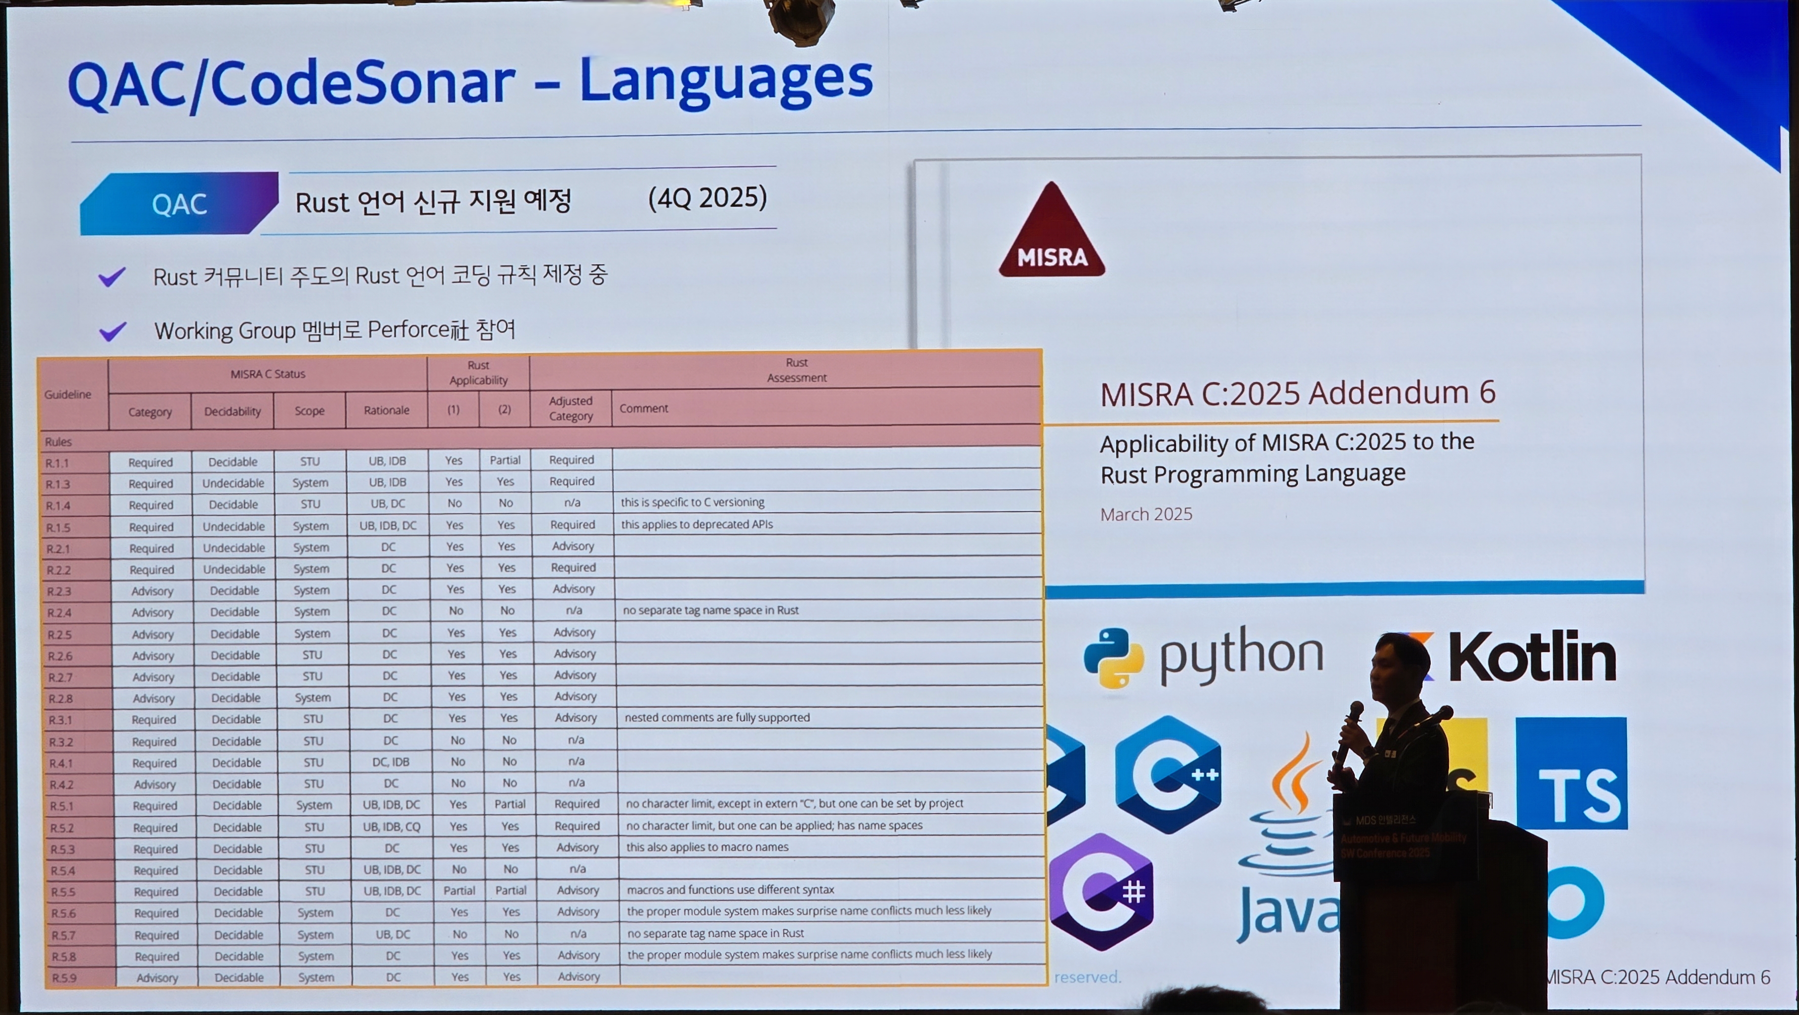The height and width of the screenshot is (1015, 1799).
Task: Click checkmark beside Working Group line
Action: click(x=113, y=331)
